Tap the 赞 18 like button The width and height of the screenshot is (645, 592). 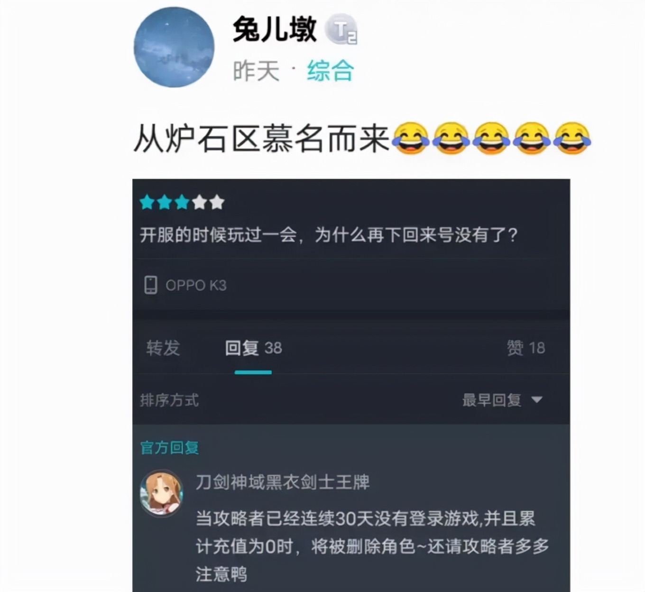point(526,348)
